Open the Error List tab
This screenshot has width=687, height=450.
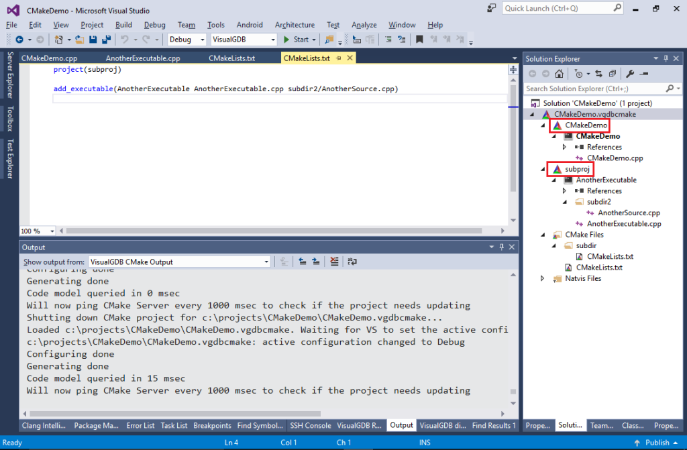140,425
